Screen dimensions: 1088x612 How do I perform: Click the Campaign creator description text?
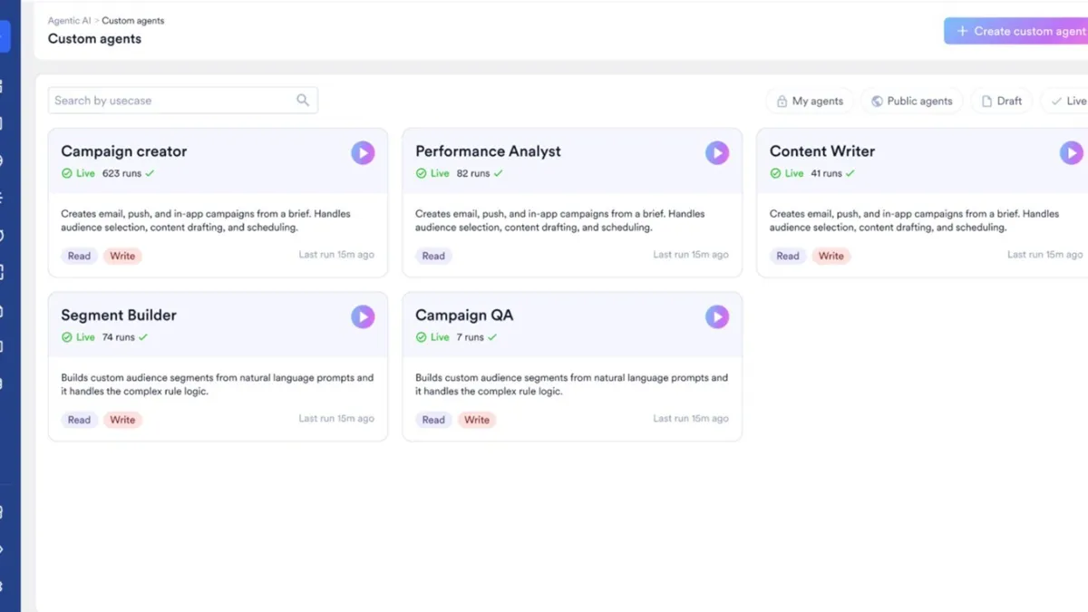(x=206, y=220)
